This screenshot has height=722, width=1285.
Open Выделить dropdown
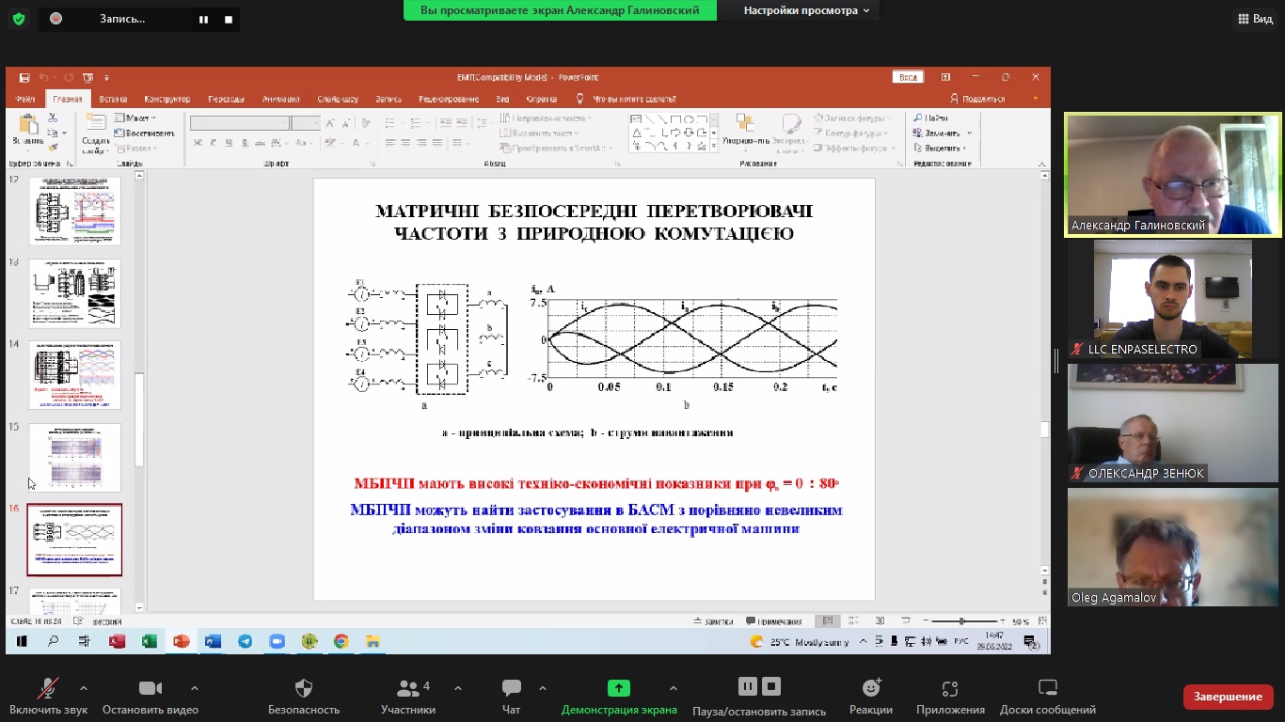[940, 148]
